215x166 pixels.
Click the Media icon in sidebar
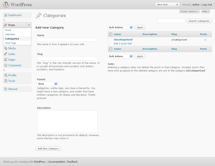(x=6, y=48)
